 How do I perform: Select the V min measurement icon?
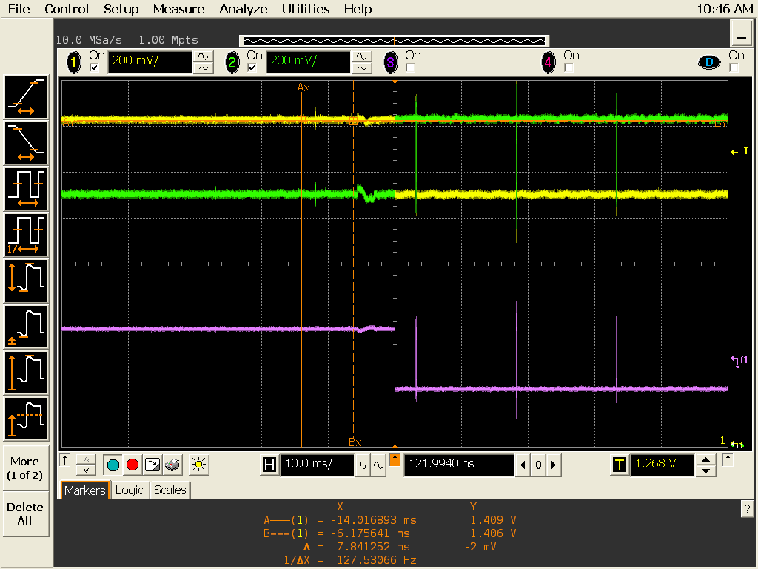[x=26, y=327]
